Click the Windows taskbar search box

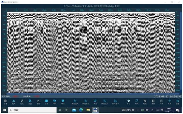point(32,110)
